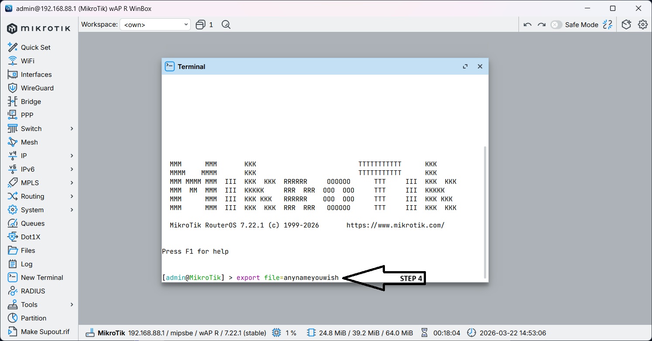Click the Redo arrow icon
The height and width of the screenshot is (341, 652).
(x=542, y=24)
